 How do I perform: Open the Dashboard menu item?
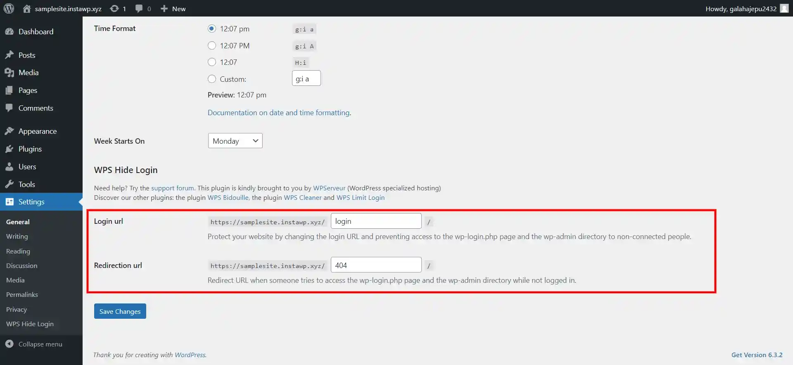coord(41,31)
